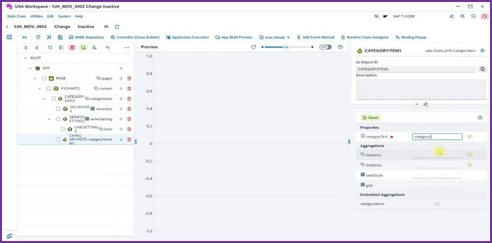This screenshot has height=243, width=492.
Task: Collapse the APP node
Action: click(x=30, y=69)
